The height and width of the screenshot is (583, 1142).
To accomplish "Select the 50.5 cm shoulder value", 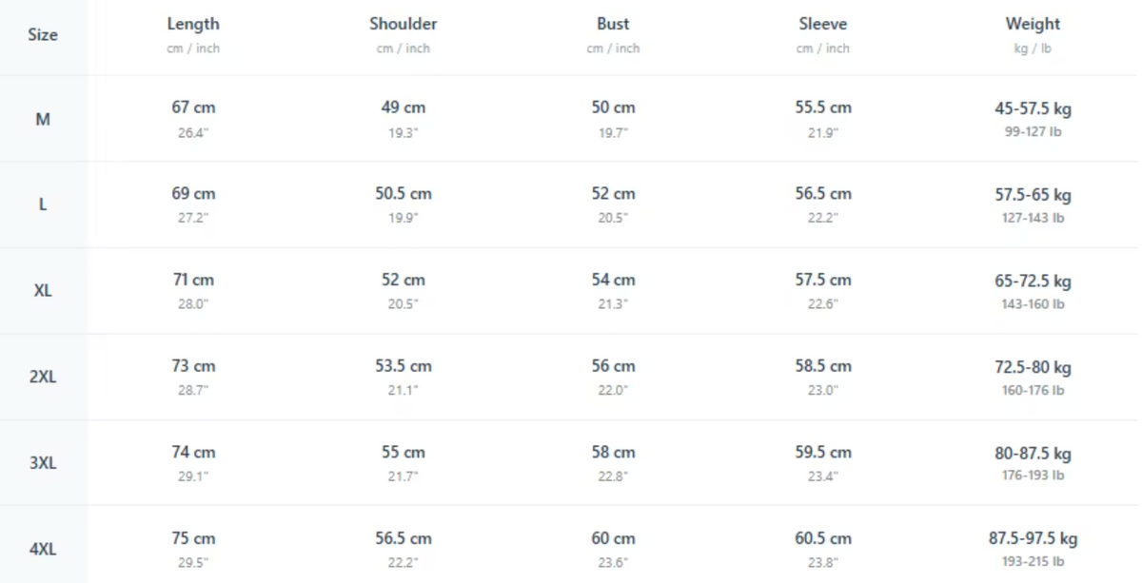I will [404, 194].
